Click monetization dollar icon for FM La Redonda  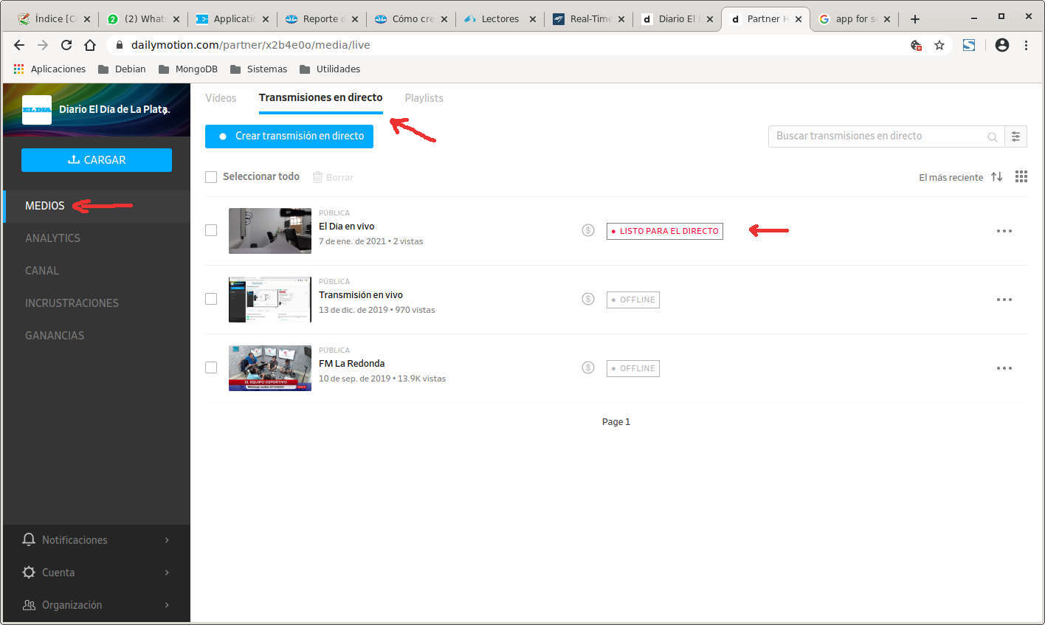click(x=588, y=368)
